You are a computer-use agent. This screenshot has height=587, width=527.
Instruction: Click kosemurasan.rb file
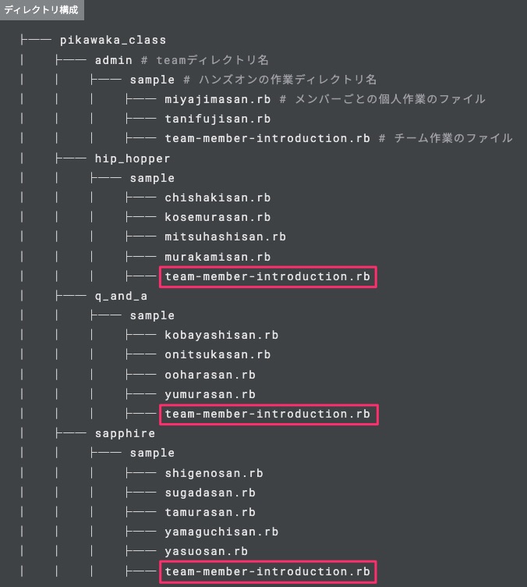click(218, 217)
